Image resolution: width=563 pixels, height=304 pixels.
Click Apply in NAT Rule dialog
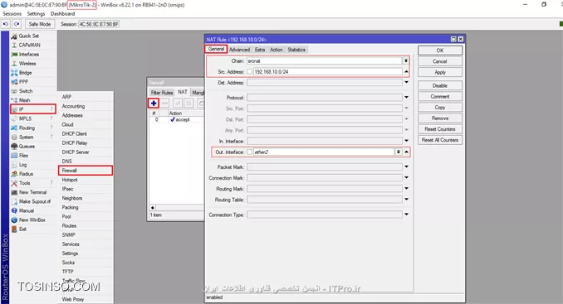pyautogui.click(x=440, y=72)
